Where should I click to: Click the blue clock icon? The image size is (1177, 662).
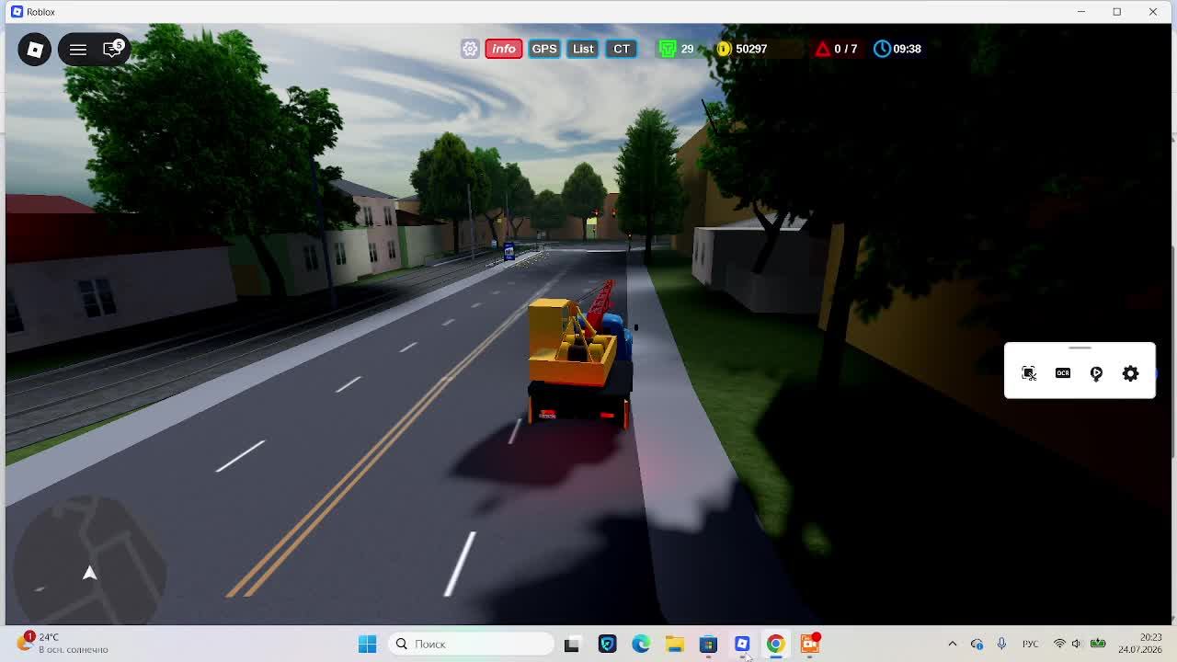coord(882,49)
